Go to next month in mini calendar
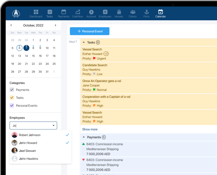217x175 pixels. pyautogui.click(x=56, y=25)
